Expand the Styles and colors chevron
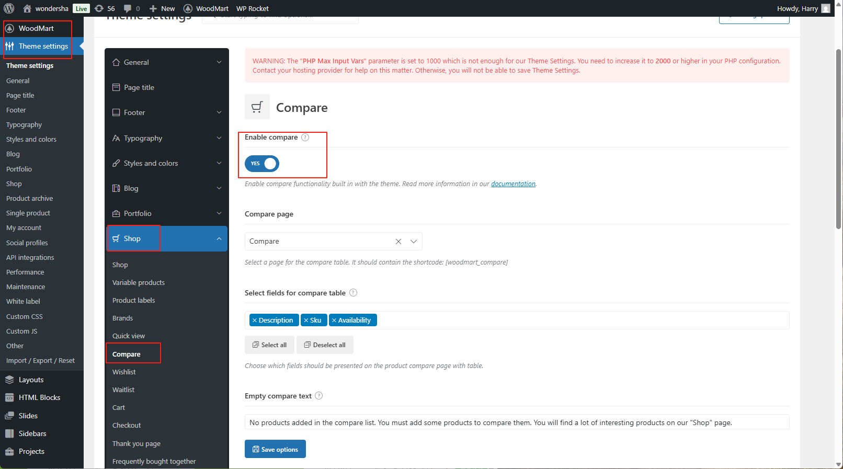Viewport: 843px width, 469px height. (219, 163)
